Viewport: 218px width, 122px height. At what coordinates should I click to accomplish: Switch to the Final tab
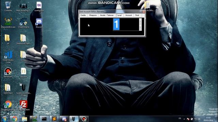137,15
